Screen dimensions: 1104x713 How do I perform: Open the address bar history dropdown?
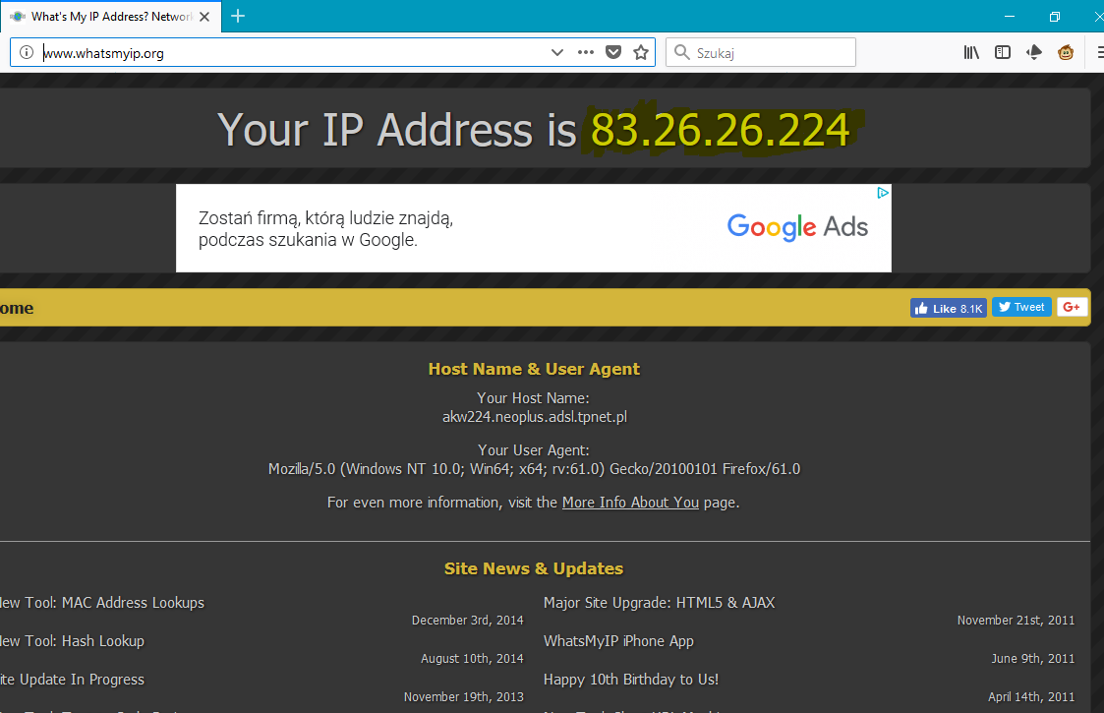(x=557, y=53)
